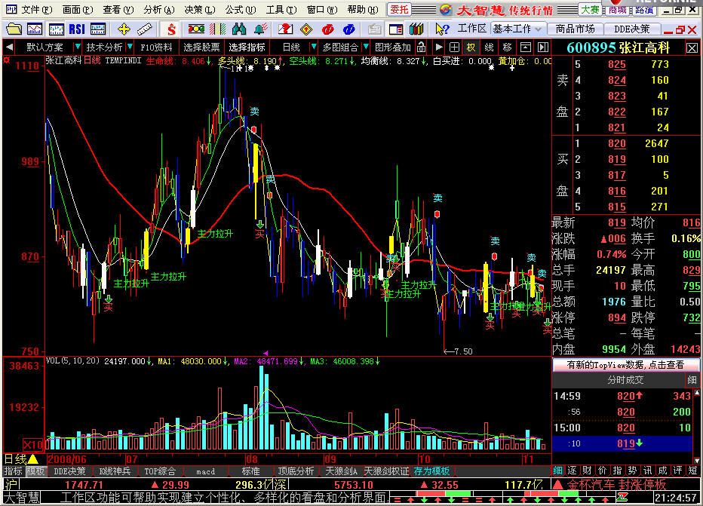
Task: Toggle the 指标 bottom mode button
Action: click(x=14, y=471)
